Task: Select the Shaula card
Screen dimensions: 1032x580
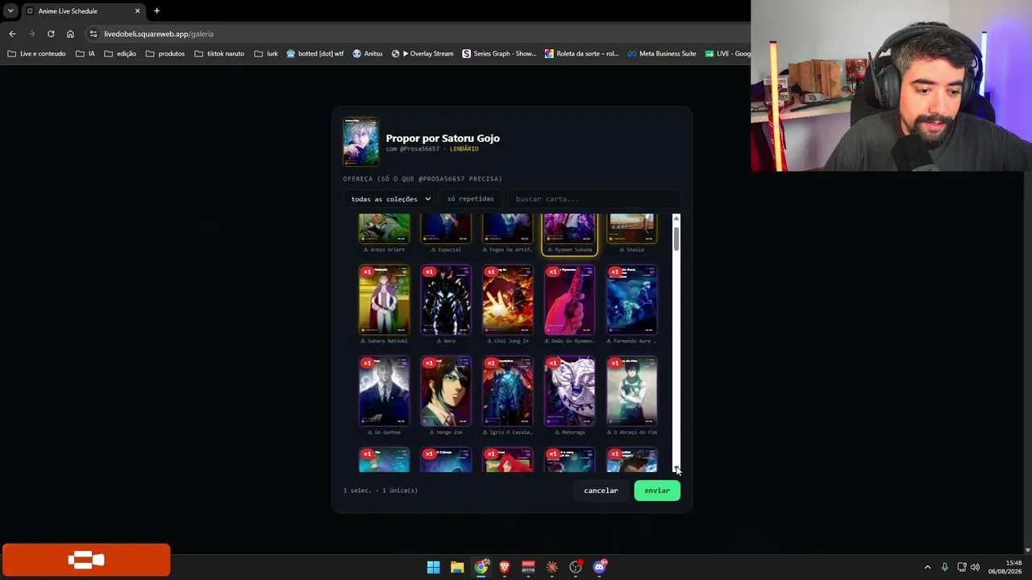Action: click(632, 234)
